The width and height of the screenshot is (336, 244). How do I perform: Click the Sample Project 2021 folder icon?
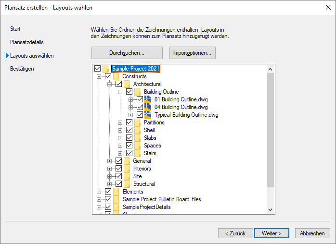pos(105,69)
